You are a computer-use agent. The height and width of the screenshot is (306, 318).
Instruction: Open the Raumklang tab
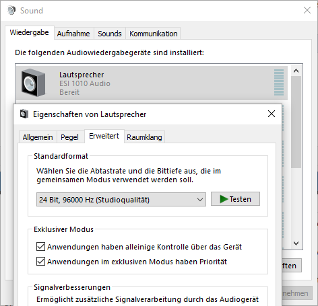144,137
